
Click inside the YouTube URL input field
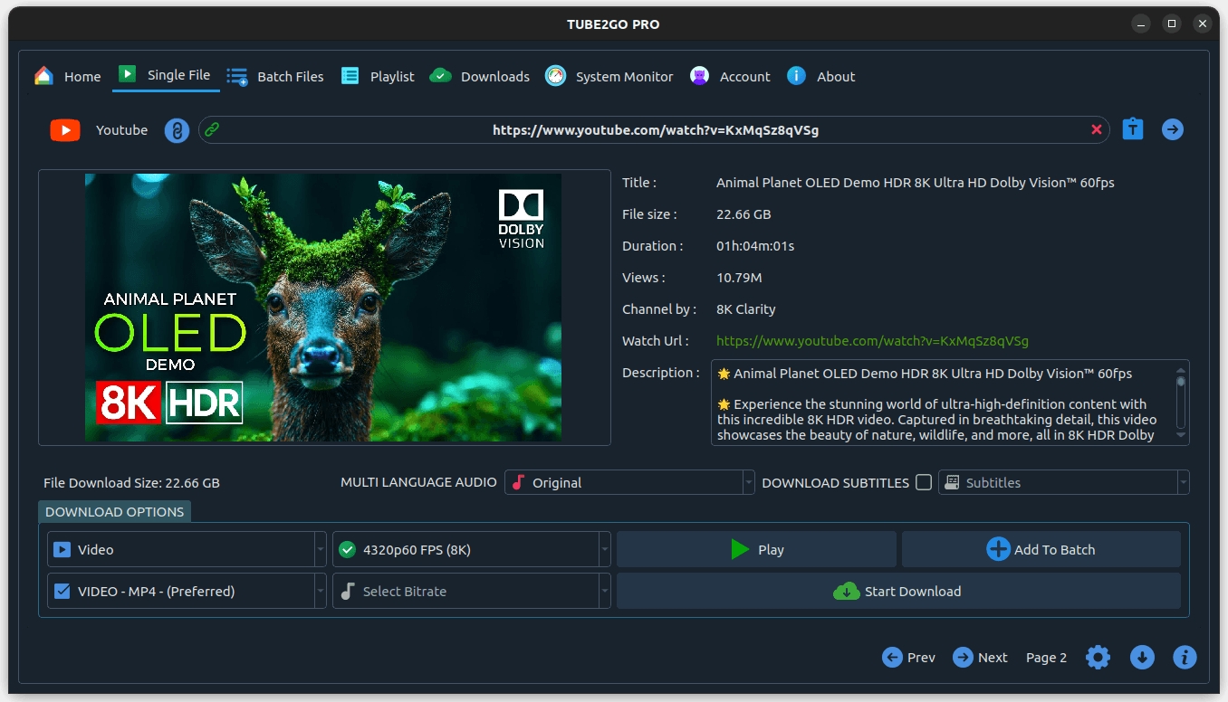coord(656,130)
